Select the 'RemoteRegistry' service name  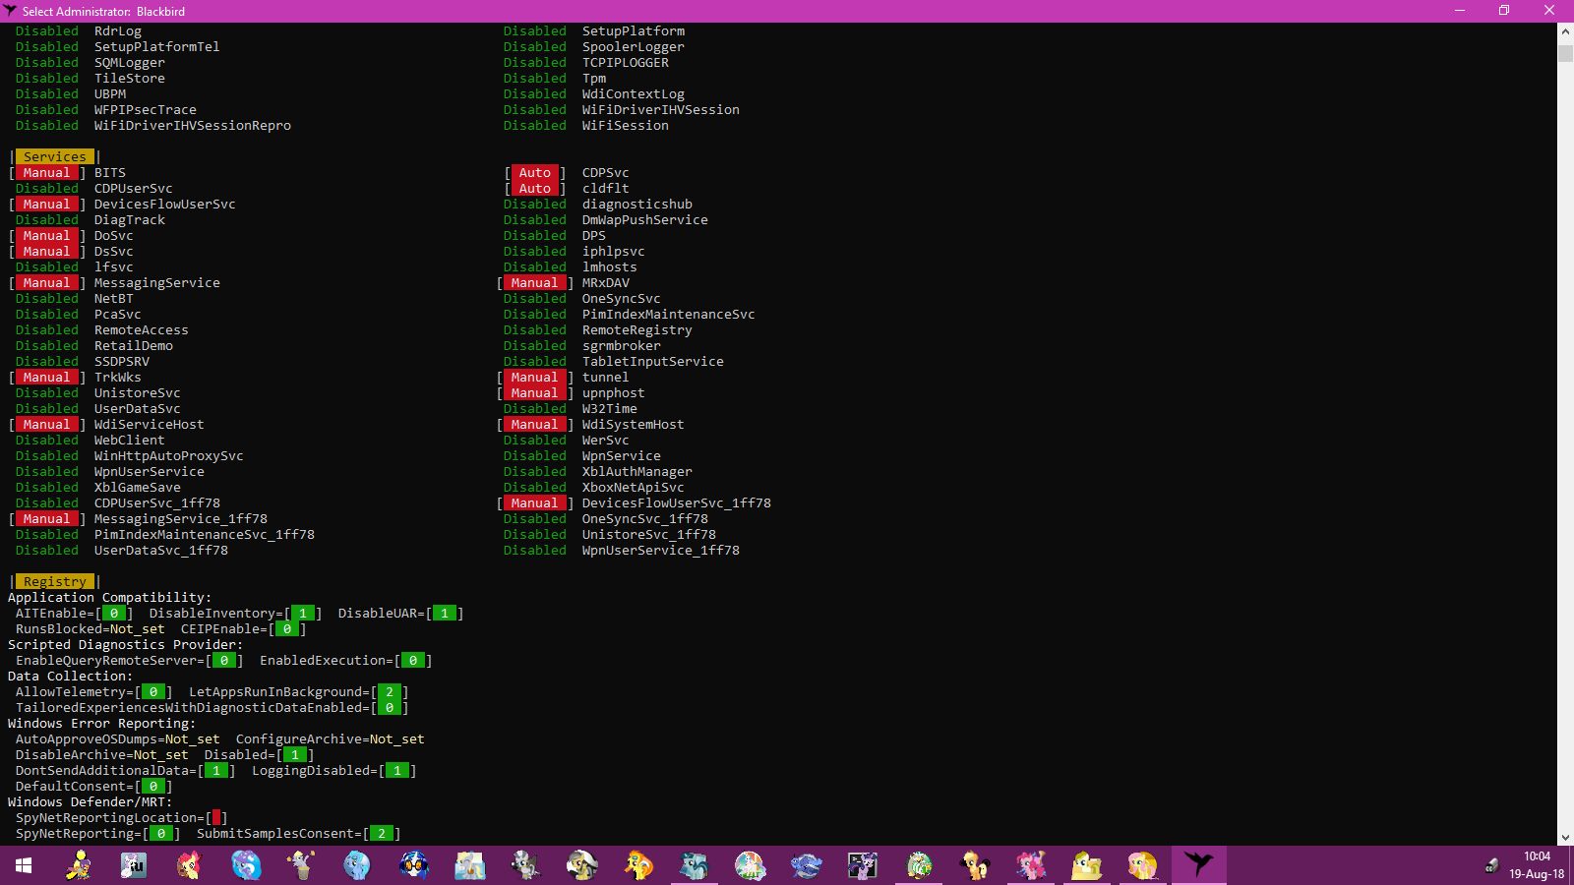click(x=637, y=329)
